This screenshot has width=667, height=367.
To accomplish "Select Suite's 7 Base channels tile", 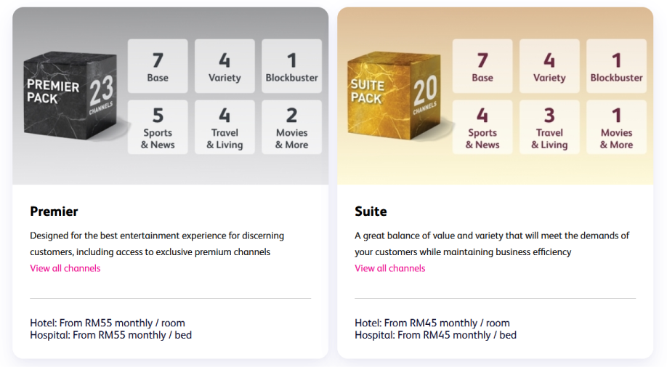I will click(x=482, y=66).
